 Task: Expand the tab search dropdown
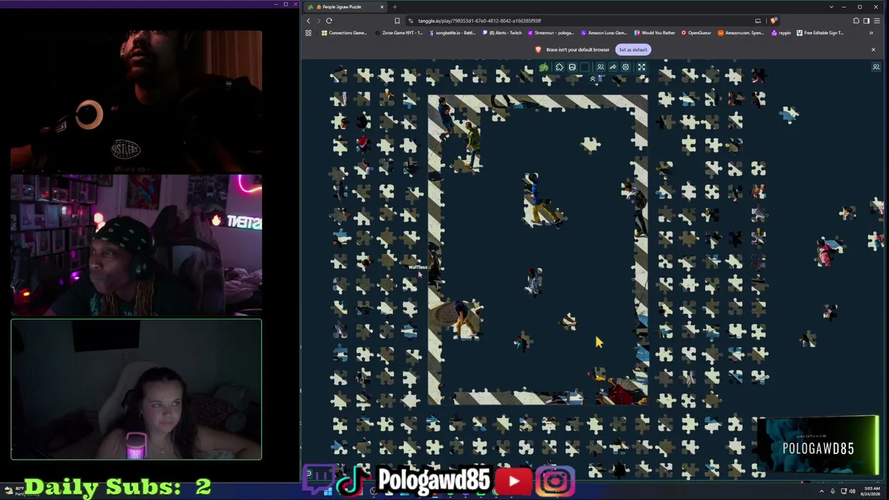coord(831,7)
